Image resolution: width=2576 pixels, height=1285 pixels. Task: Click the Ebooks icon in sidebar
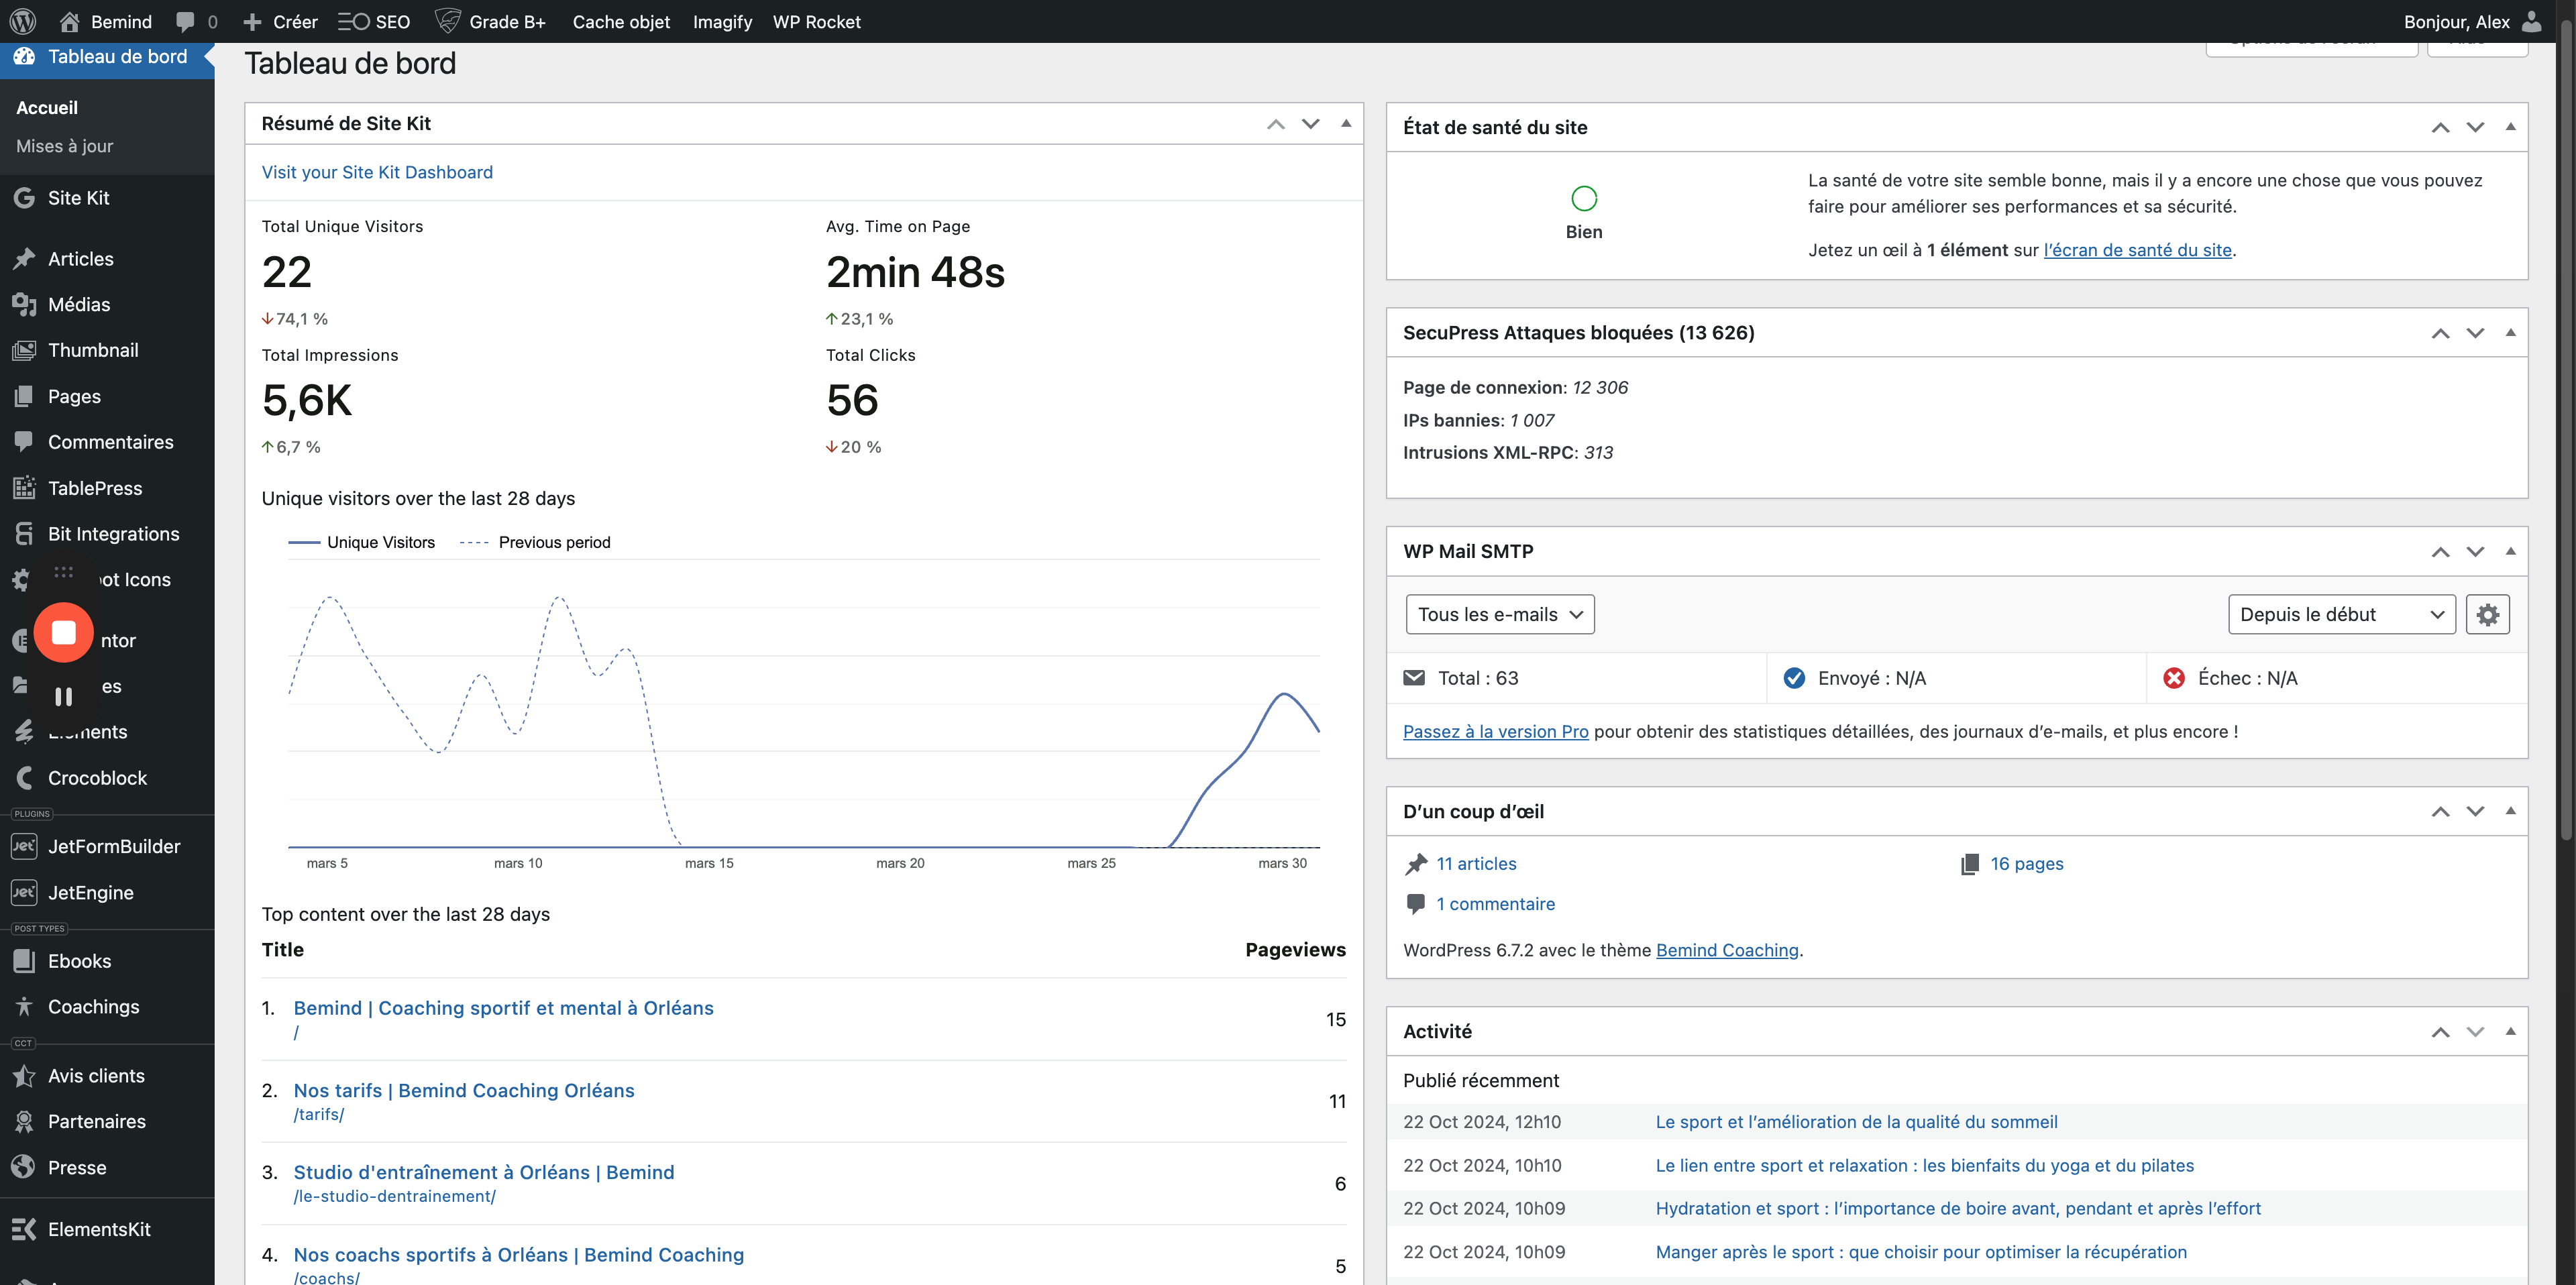pos(24,961)
